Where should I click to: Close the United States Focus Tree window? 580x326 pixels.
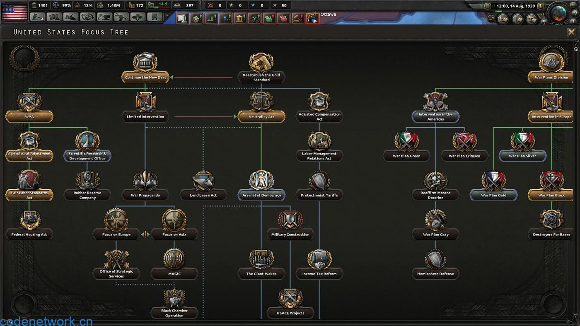pyautogui.click(x=571, y=32)
